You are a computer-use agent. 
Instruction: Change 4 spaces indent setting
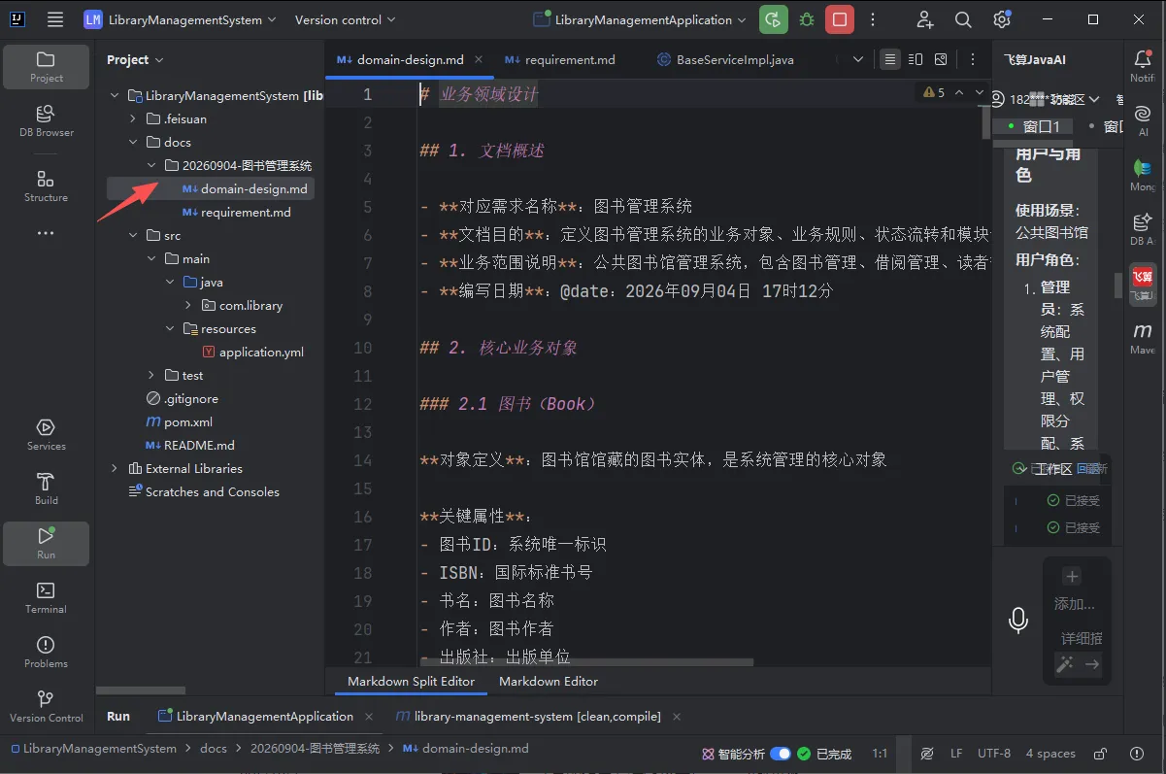(x=1050, y=754)
